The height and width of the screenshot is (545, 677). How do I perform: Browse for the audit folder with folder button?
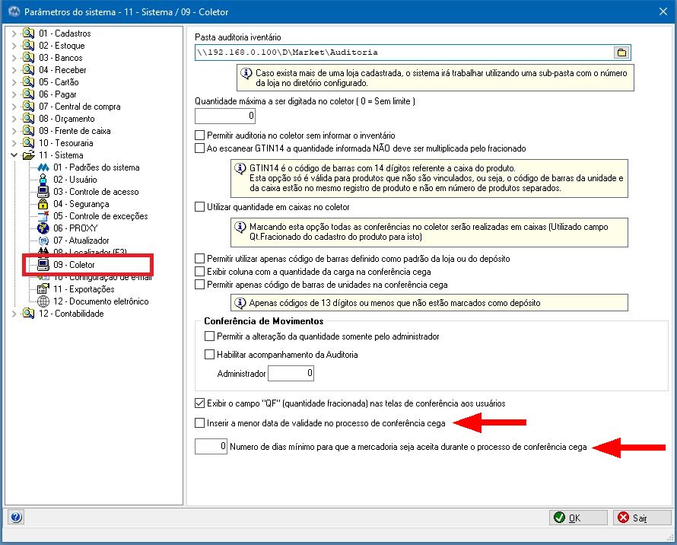[x=621, y=53]
